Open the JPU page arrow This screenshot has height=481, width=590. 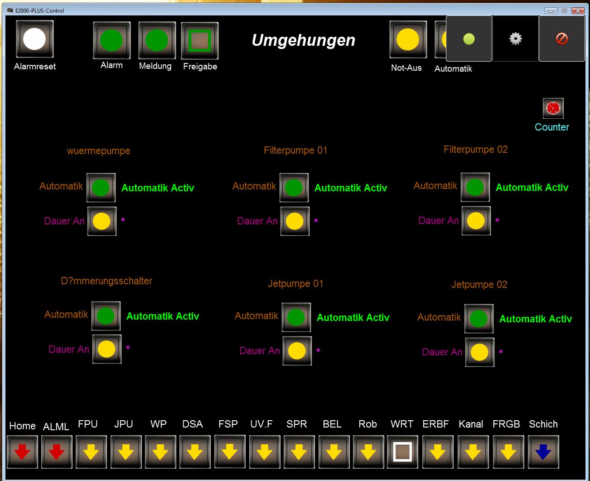pos(126,452)
